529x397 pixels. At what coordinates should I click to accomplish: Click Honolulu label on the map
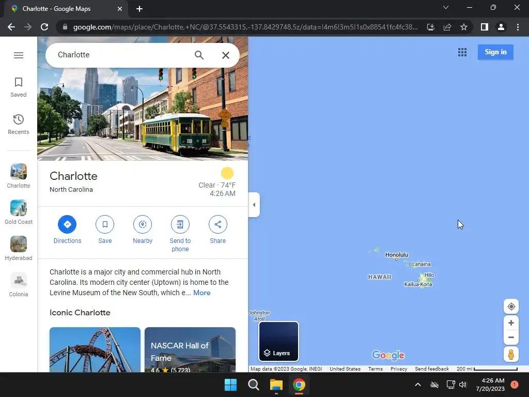pos(396,255)
